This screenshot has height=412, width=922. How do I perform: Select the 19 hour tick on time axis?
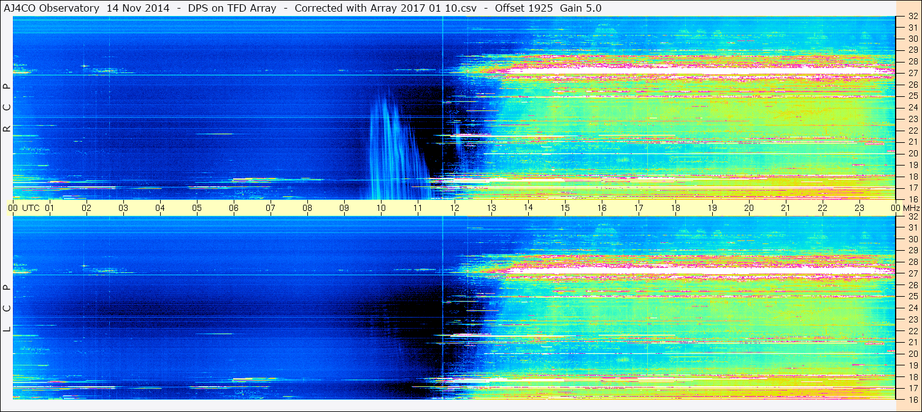click(x=712, y=208)
